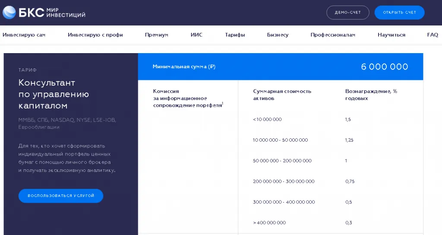This screenshot has width=442, height=235.
Task: Go to the Премиум section
Action: pos(156,35)
